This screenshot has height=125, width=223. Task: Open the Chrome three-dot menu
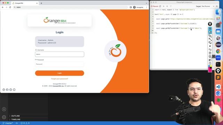pyautogui.click(x=146, y=7)
